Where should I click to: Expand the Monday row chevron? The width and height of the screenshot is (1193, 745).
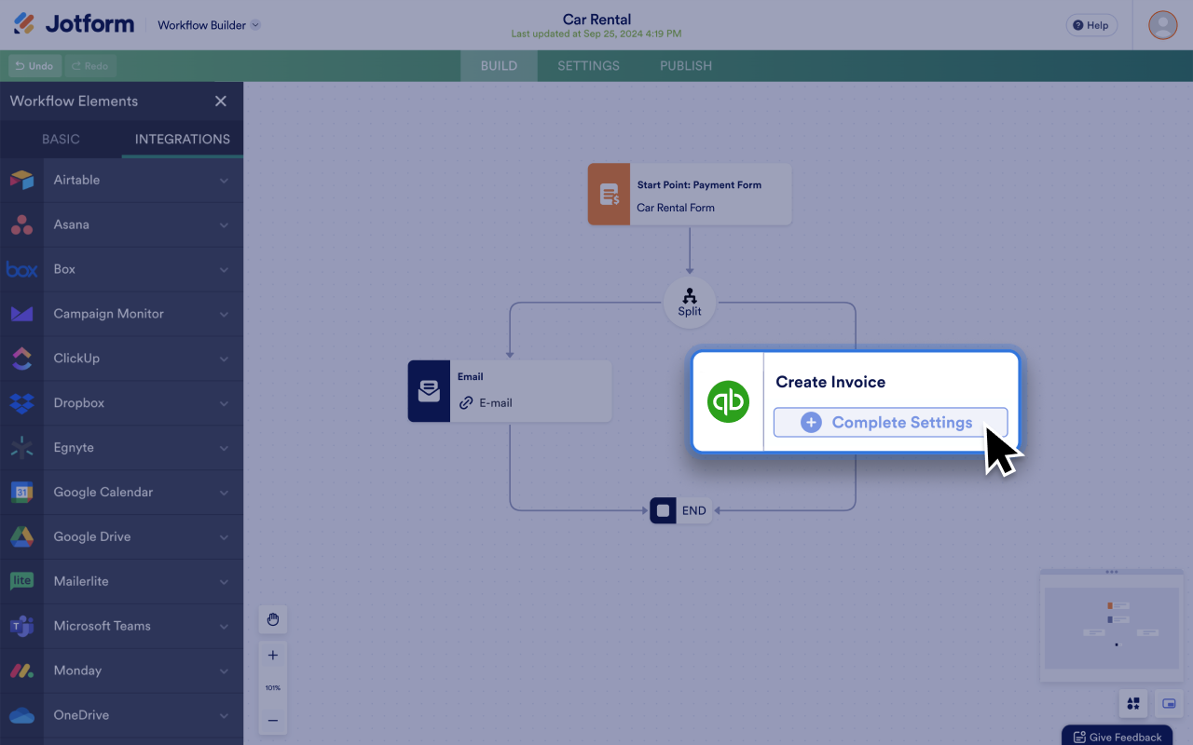pyautogui.click(x=224, y=671)
